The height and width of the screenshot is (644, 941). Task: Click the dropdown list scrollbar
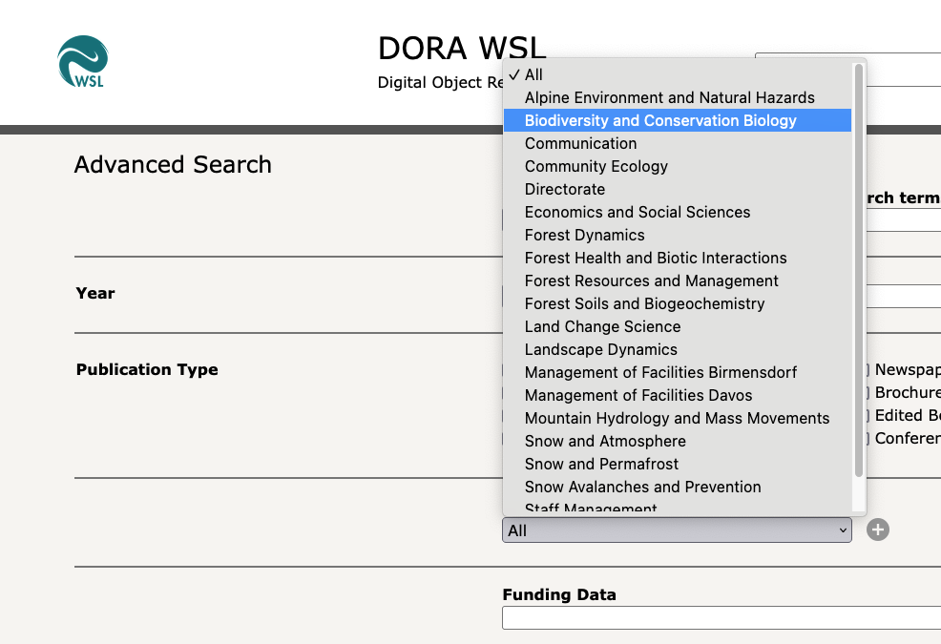[858, 270]
